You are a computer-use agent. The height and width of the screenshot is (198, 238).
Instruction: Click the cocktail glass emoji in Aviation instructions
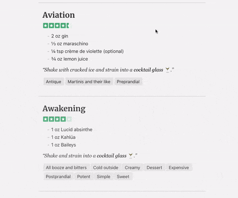167,70
